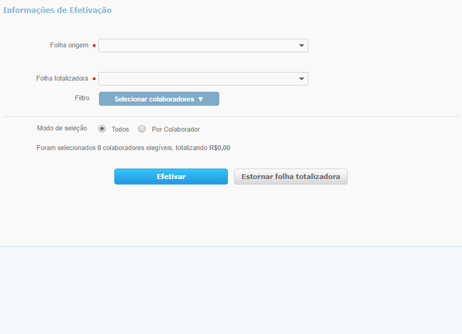Screen dimensions: 462x334
Task: Select the Todos radio button
Action: click(102, 129)
